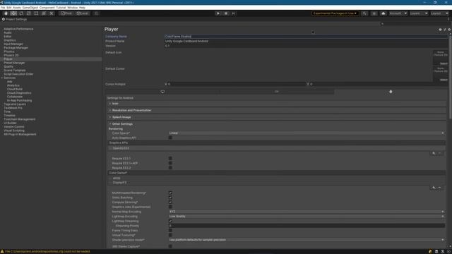
Task: Toggle the Multithreaded Rendering checkbox
Action: point(170,193)
